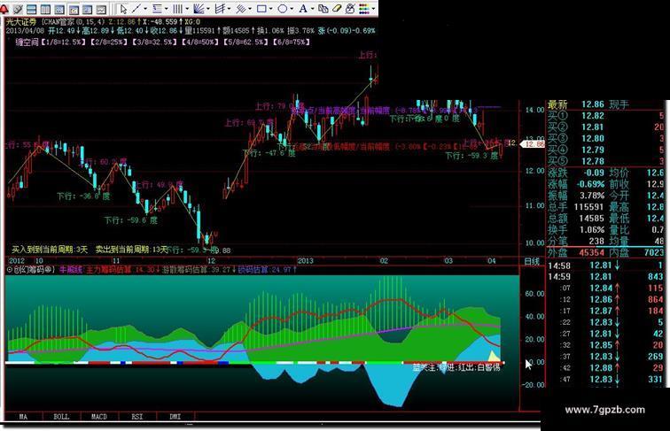Select the ellipse drawing tool
Screen dimensions: 670x431
283,9
